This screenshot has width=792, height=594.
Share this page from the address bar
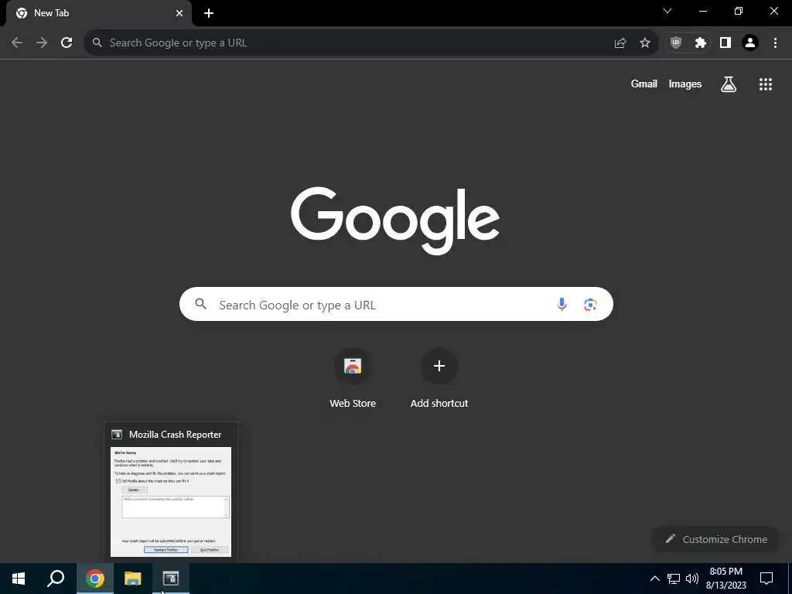point(620,43)
